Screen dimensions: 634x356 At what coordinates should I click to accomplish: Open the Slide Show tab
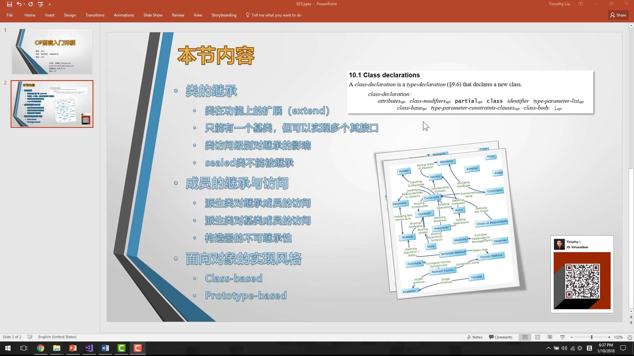point(153,15)
